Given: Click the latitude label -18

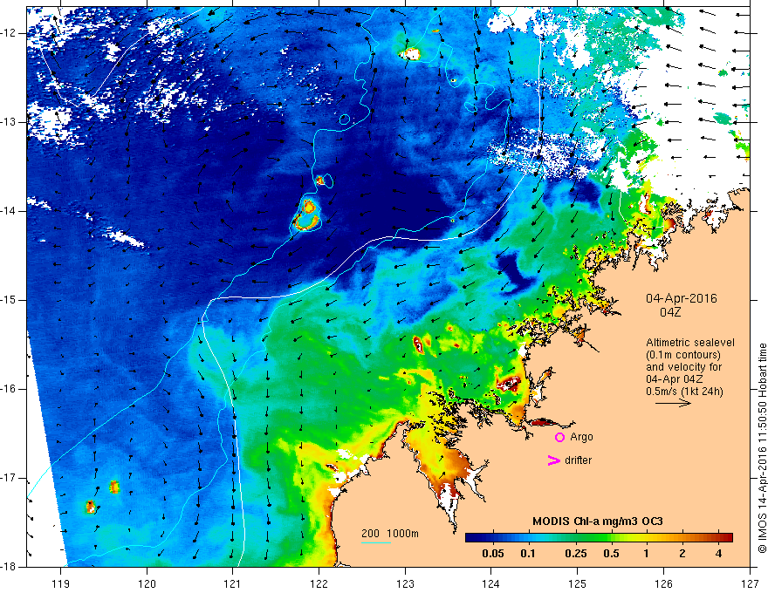Looking at the screenshot, I should [x=9, y=567].
